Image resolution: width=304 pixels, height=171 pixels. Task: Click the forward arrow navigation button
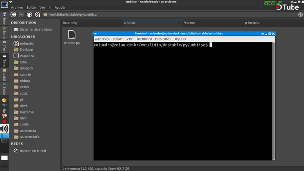(x=21, y=15)
